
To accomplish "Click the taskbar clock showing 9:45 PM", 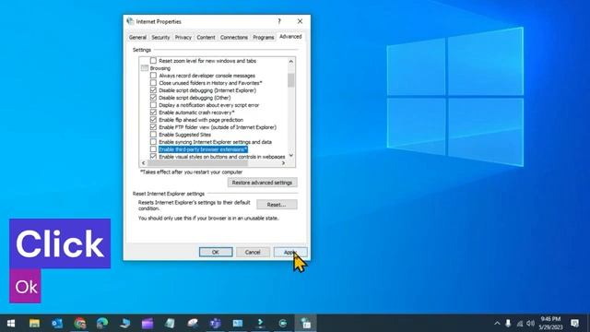I will pos(550,323).
